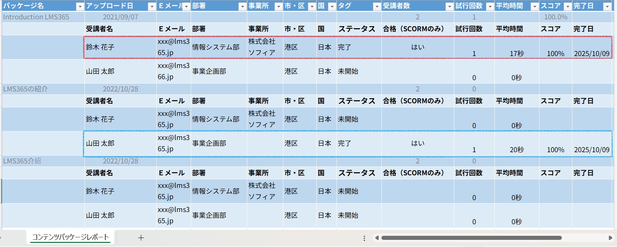Open the 国 column filter dropdown
The width and height of the screenshot is (617, 247).
332,6
